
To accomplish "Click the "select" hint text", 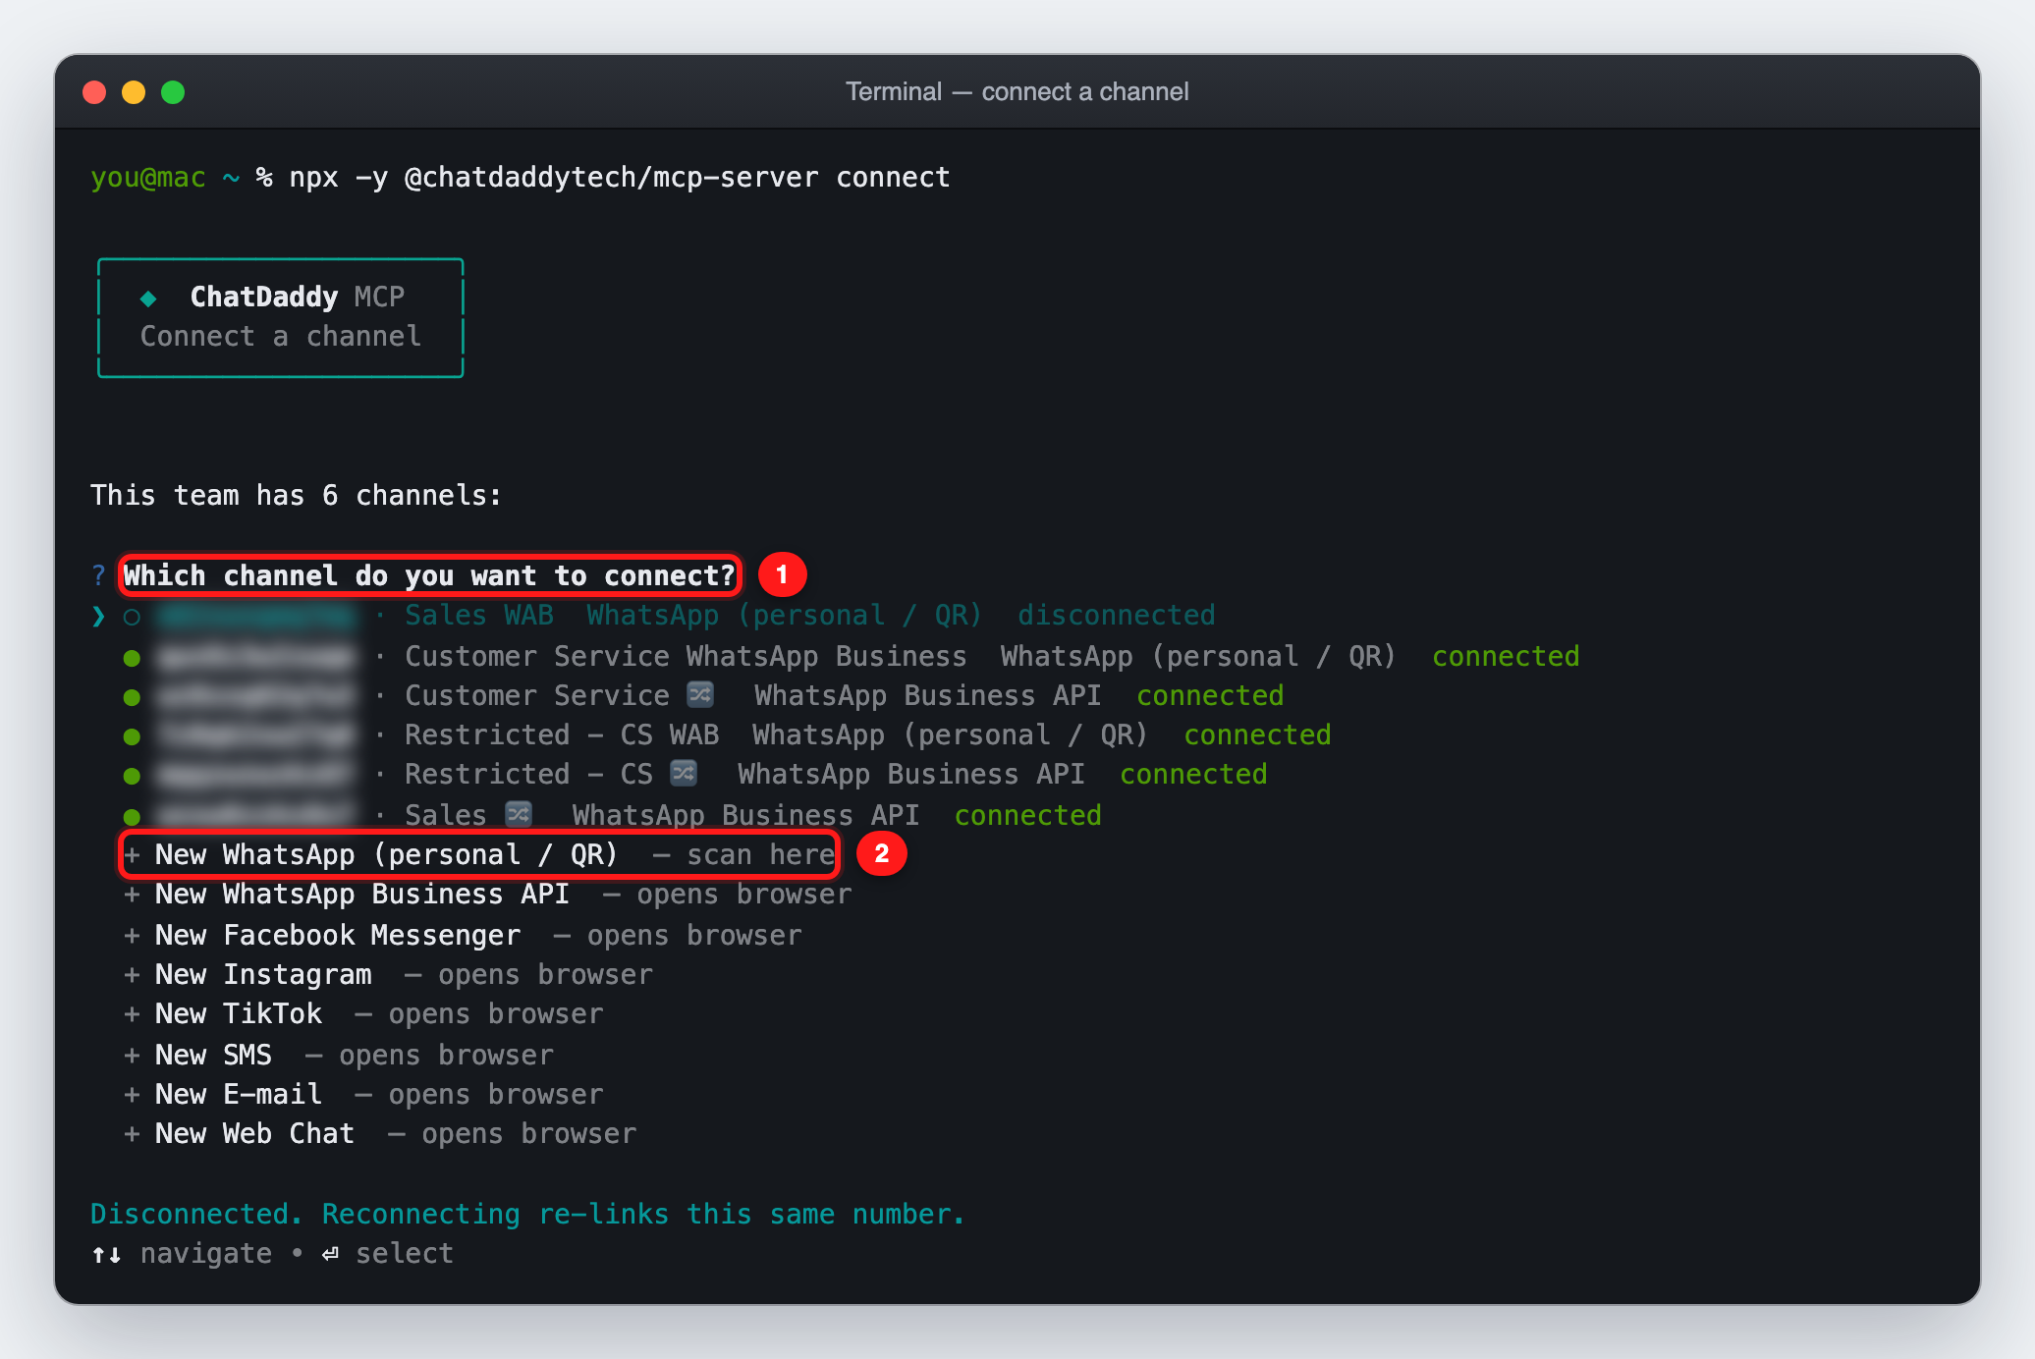I will tap(405, 1254).
